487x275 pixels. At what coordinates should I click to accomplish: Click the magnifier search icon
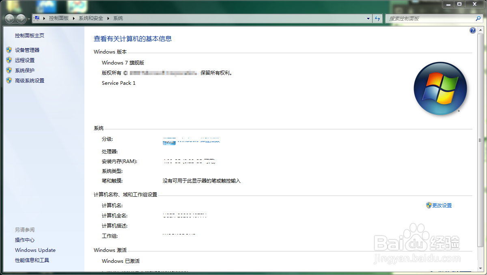coord(478,18)
